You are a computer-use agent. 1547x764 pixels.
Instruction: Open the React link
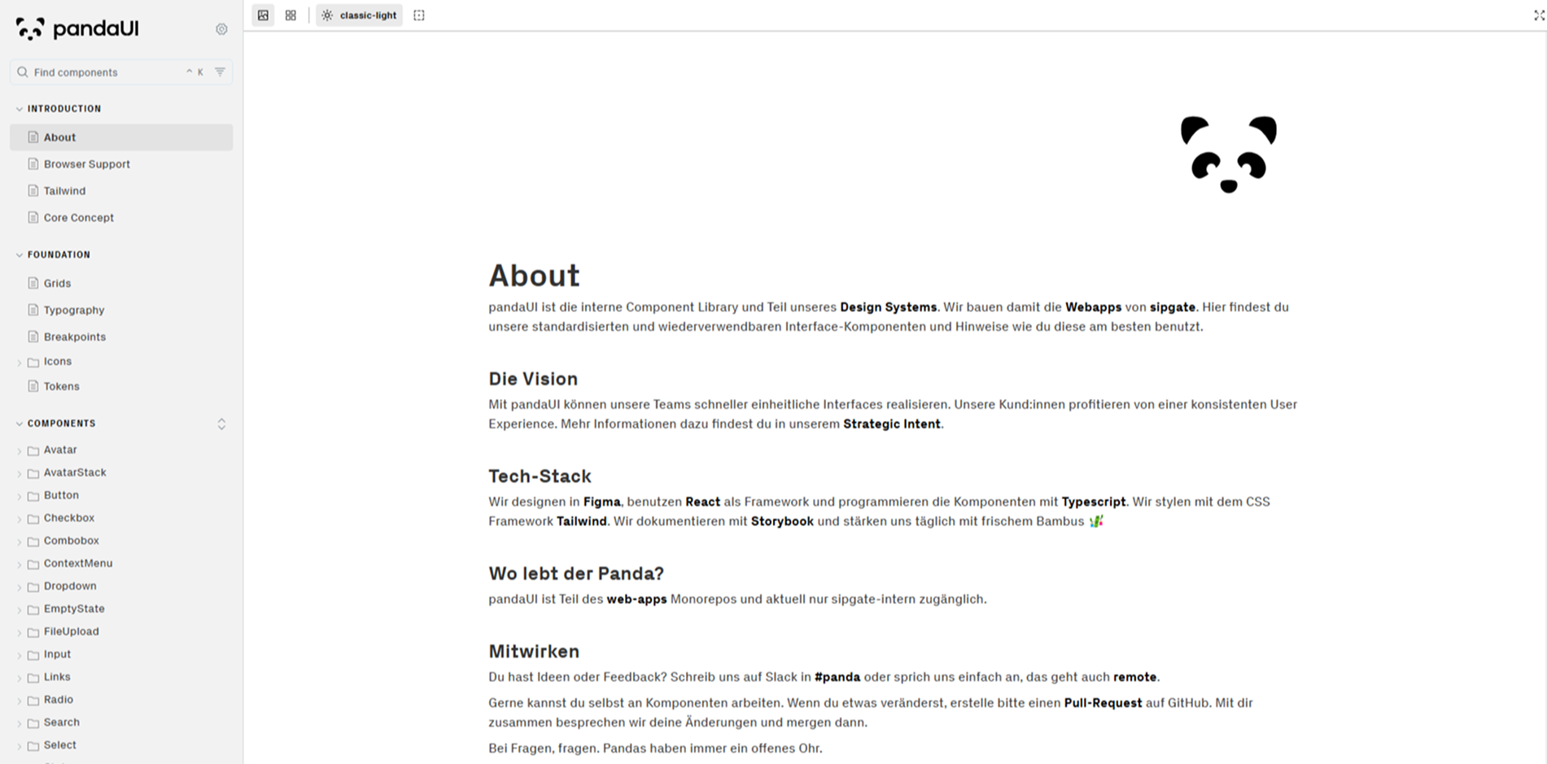702,502
